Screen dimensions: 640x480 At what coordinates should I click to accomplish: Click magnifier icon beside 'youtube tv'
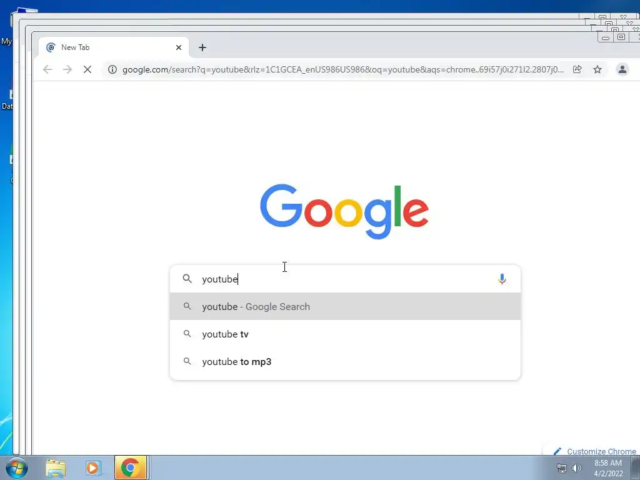coord(187,334)
